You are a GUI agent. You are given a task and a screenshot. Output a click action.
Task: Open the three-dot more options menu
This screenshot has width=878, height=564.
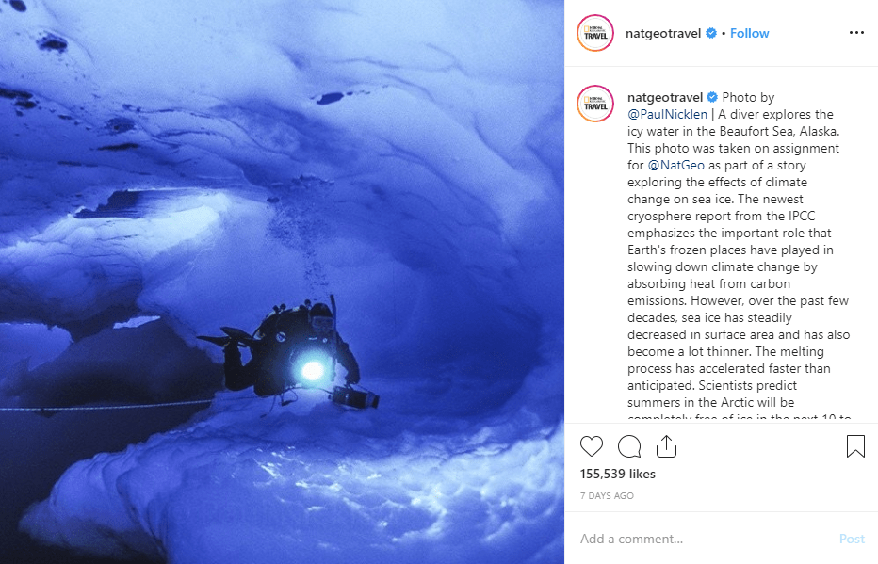(856, 32)
